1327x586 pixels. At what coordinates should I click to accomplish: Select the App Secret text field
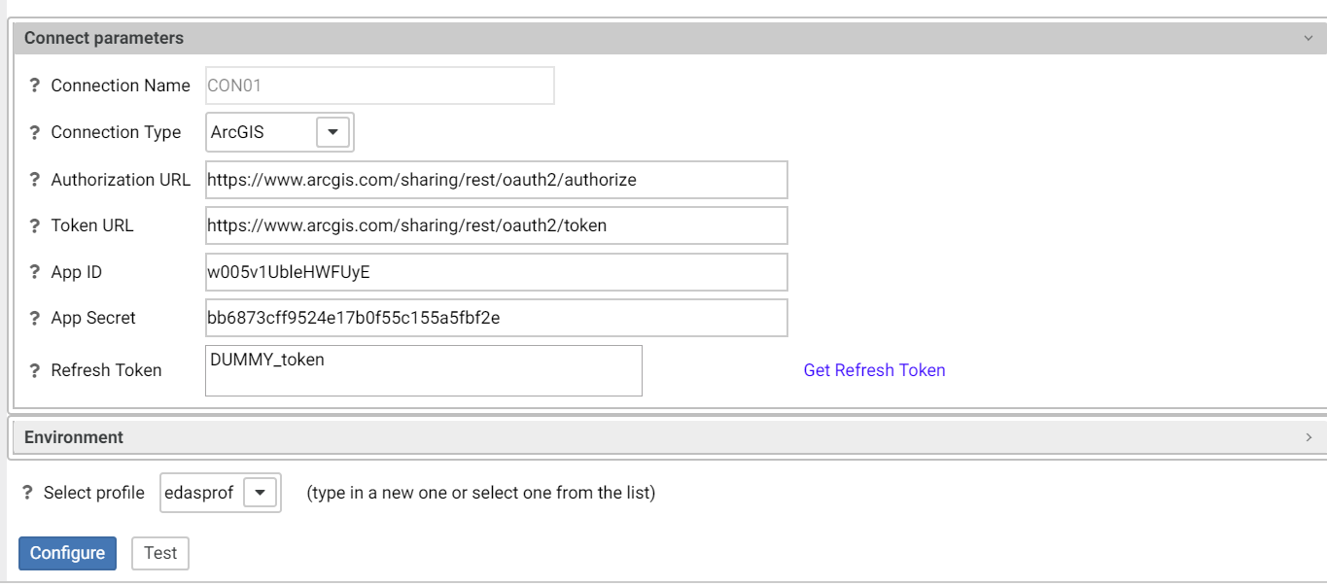pos(496,318)
